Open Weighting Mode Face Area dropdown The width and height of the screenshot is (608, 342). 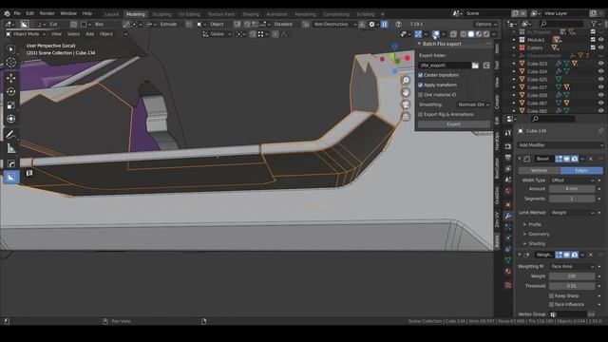point(572,267)
